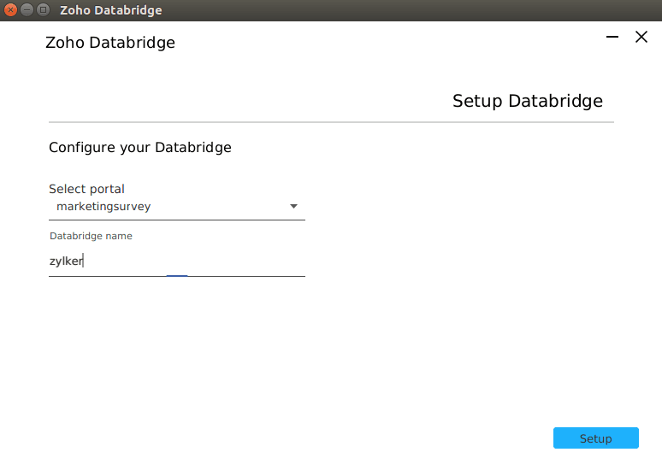
Task: Click the "Databridge name" field label
Action: 91,236
